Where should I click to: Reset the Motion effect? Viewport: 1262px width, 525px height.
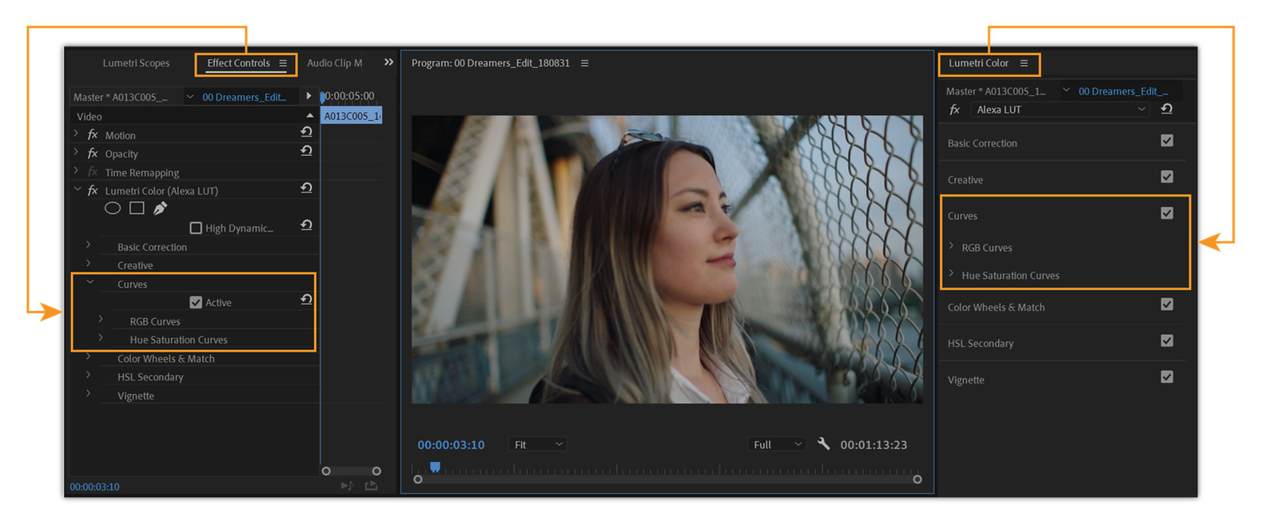[x=306, y=132]
